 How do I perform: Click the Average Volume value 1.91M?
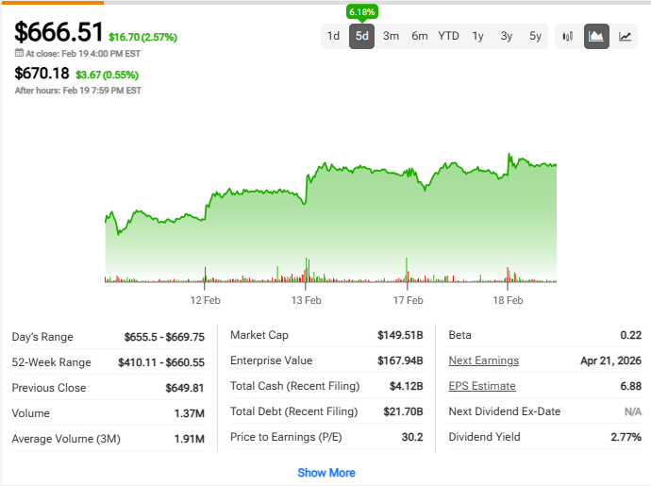pyautogui.click(x=190, y=439)
